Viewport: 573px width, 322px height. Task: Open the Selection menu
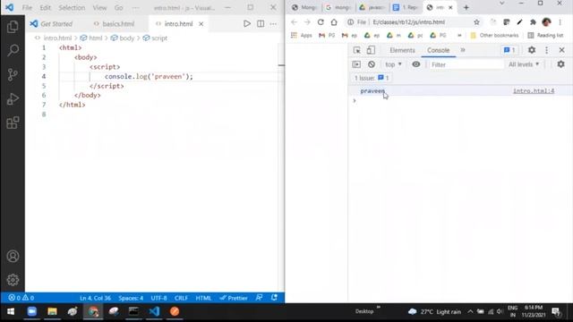(72, 8)
